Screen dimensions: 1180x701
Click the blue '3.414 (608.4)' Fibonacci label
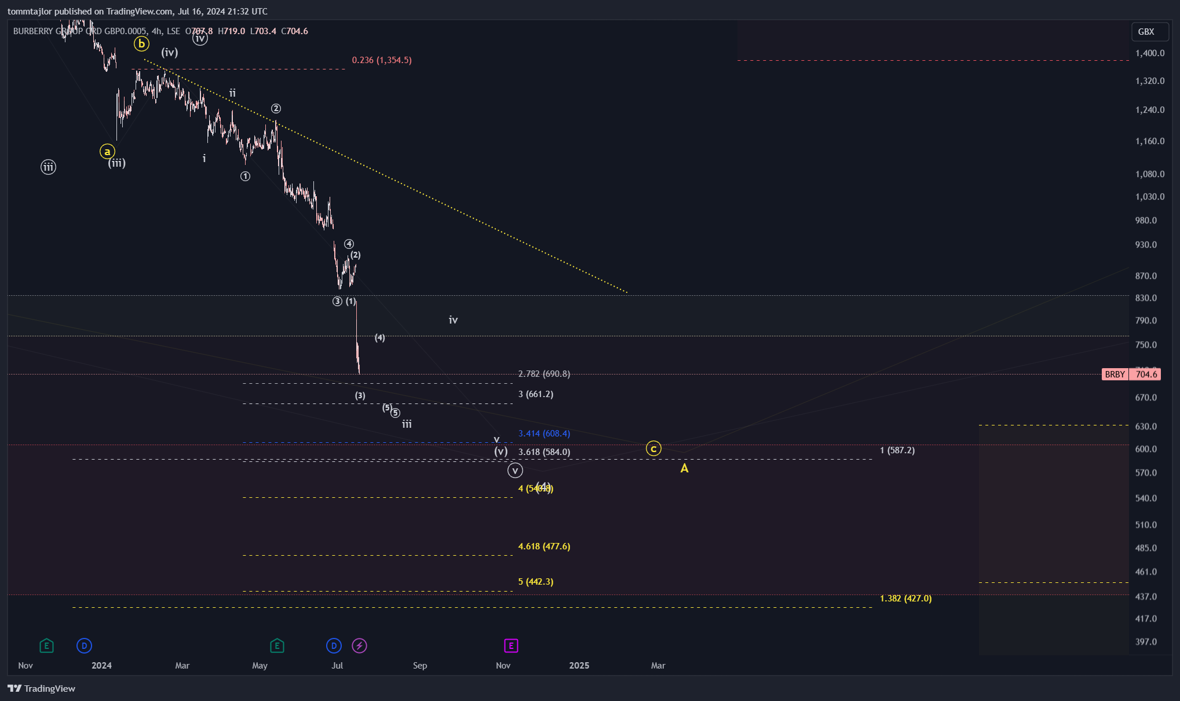click(544, 434)
